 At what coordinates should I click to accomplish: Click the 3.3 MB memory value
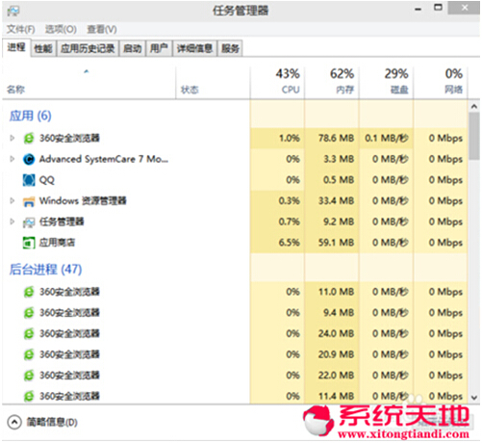[339, 159]
